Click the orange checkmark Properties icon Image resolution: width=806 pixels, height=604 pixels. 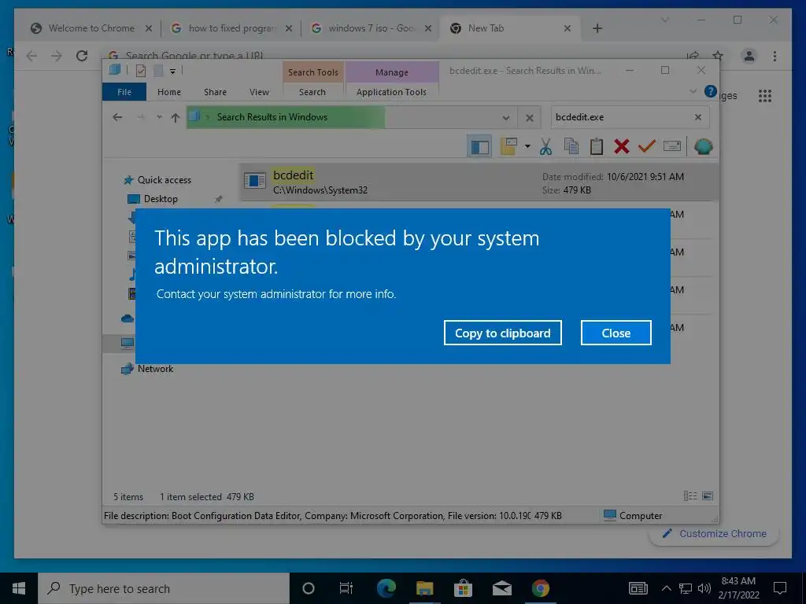click(x=647, y=147)
